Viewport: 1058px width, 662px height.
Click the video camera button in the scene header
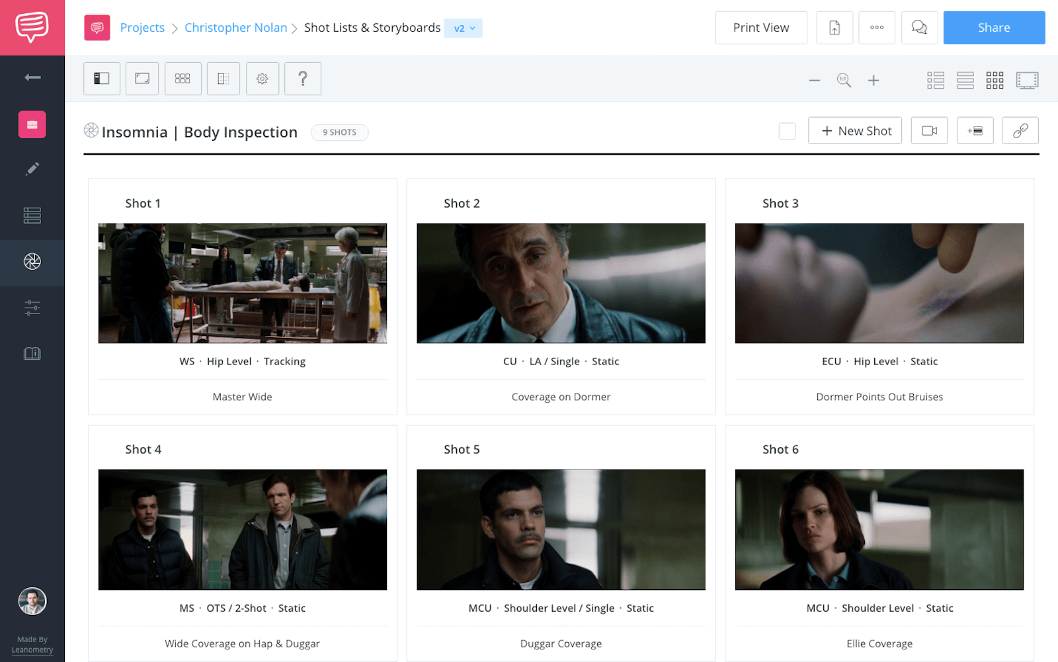click(929, 131)
